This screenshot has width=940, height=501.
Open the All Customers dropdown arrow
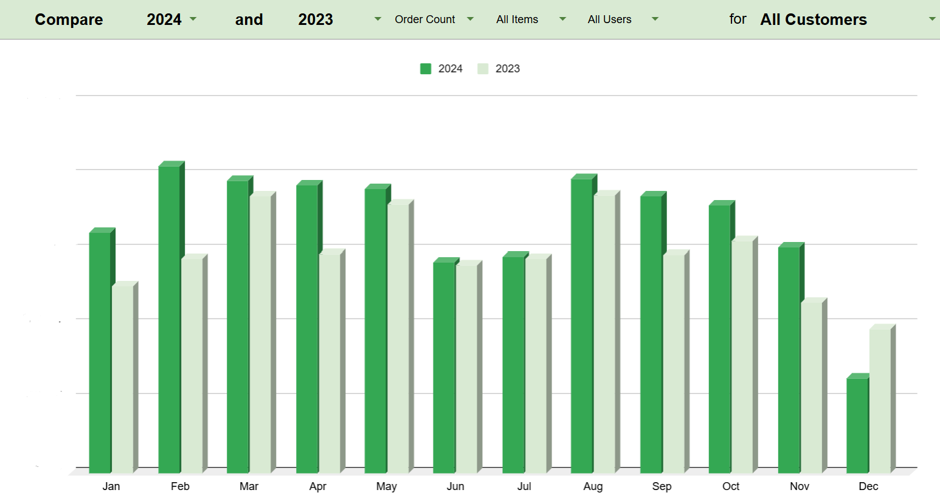[x=932, y=19]
